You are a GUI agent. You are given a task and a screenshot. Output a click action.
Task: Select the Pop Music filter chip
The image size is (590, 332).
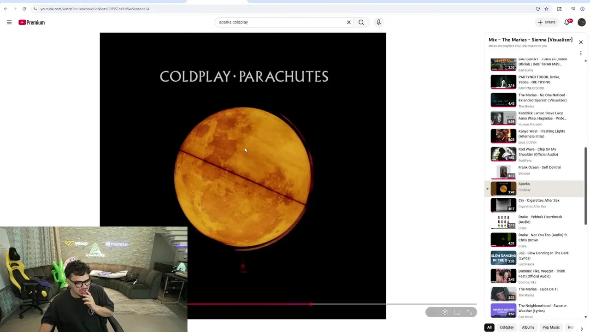551,327
